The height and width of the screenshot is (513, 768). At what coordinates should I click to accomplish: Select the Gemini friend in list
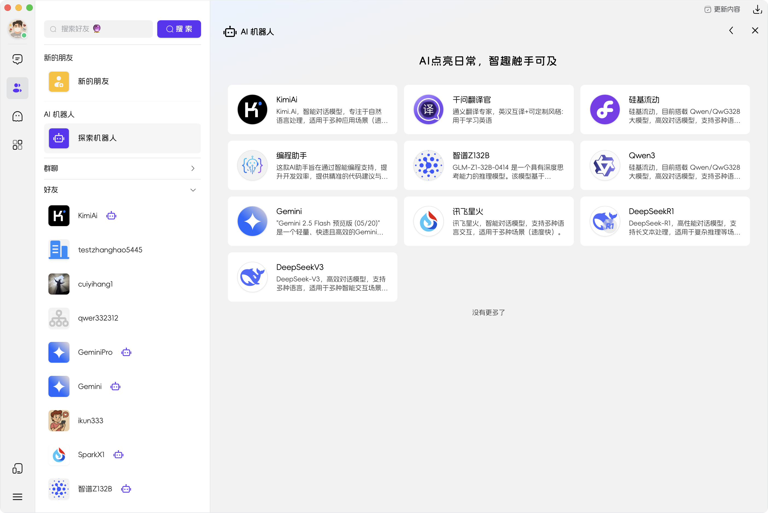[123, 386]
